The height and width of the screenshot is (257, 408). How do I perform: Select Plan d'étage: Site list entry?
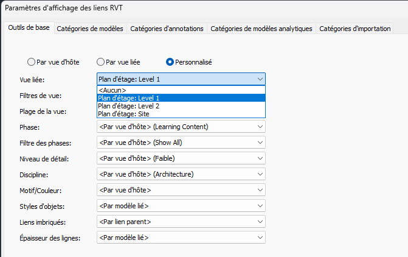coord(181,114)
